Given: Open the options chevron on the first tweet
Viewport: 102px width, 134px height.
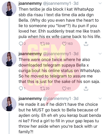Looking at the screenshot, I should 100,3.
